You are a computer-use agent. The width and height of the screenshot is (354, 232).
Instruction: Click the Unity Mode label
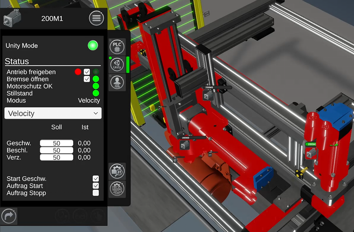pos(22,46)
